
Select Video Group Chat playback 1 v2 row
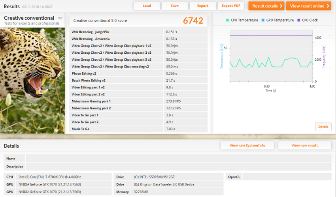pos(138,46)
